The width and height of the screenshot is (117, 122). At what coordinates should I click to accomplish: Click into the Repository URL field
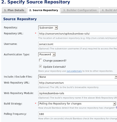(x=78, y=34)
